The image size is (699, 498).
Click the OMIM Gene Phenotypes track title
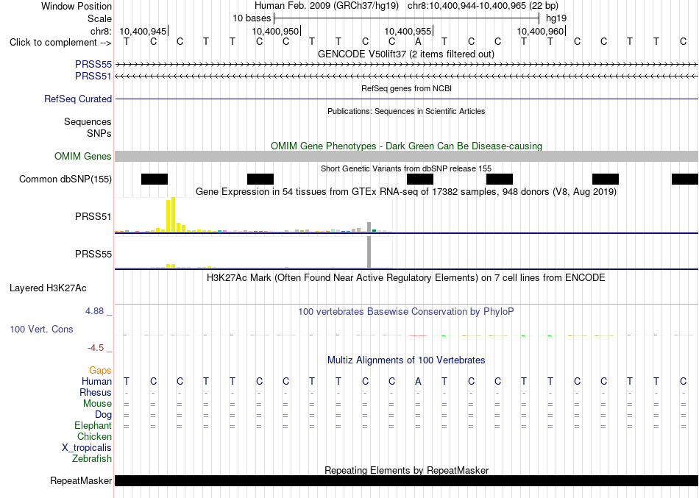pyautogui.click(x=406, y=146)
